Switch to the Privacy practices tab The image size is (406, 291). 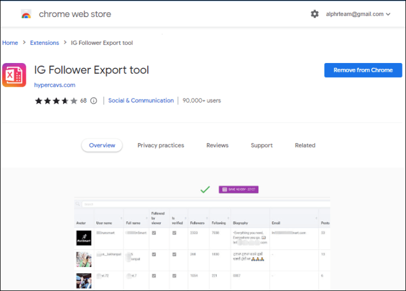pyautogui.click(x=161, y=145)
